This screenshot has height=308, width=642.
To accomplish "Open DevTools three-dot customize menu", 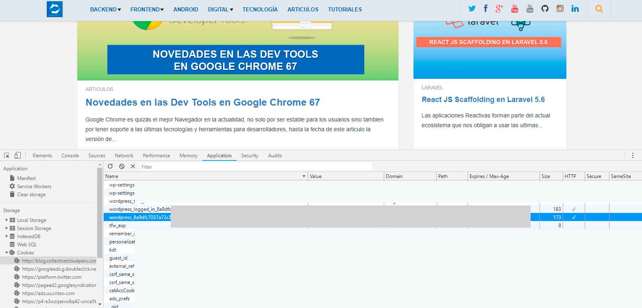I will (633, 156).
